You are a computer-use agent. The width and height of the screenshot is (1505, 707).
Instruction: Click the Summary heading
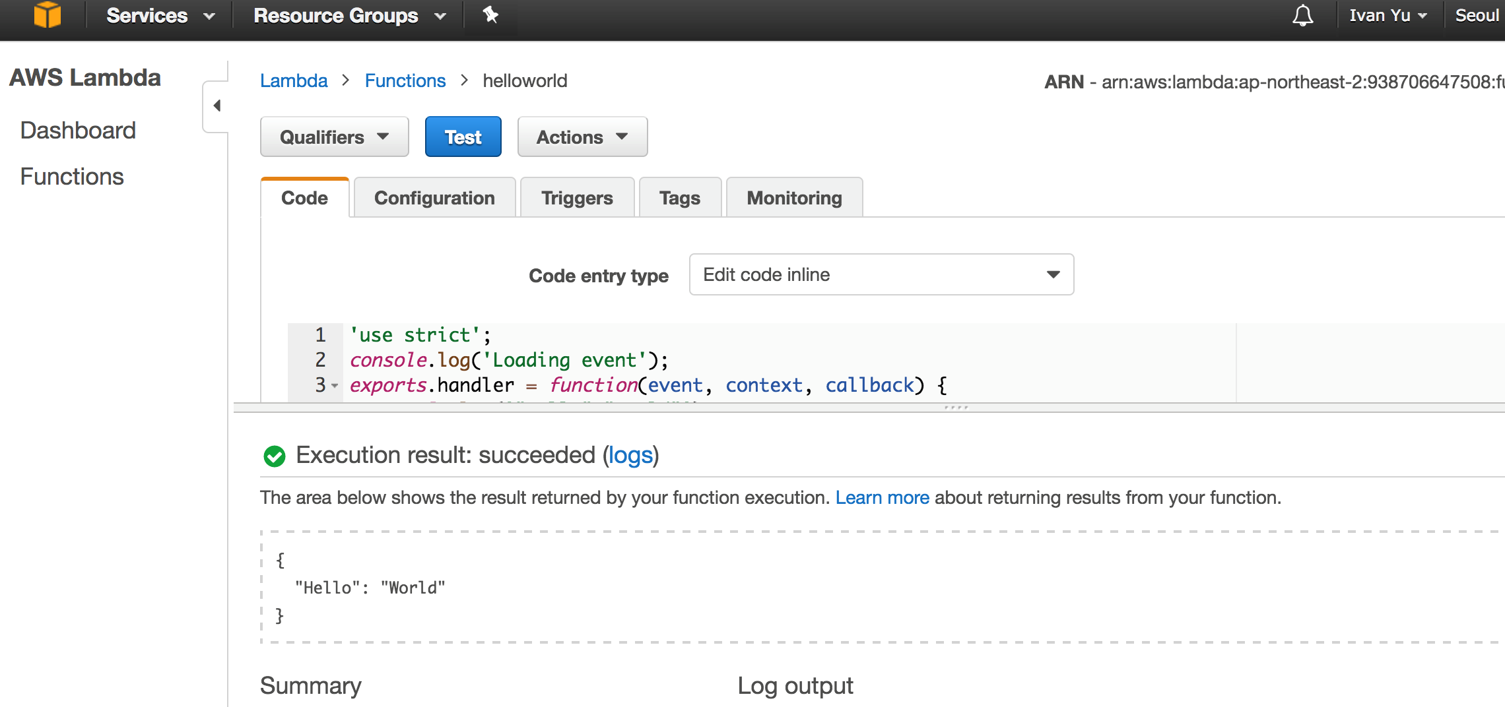(x=311, y=686)
